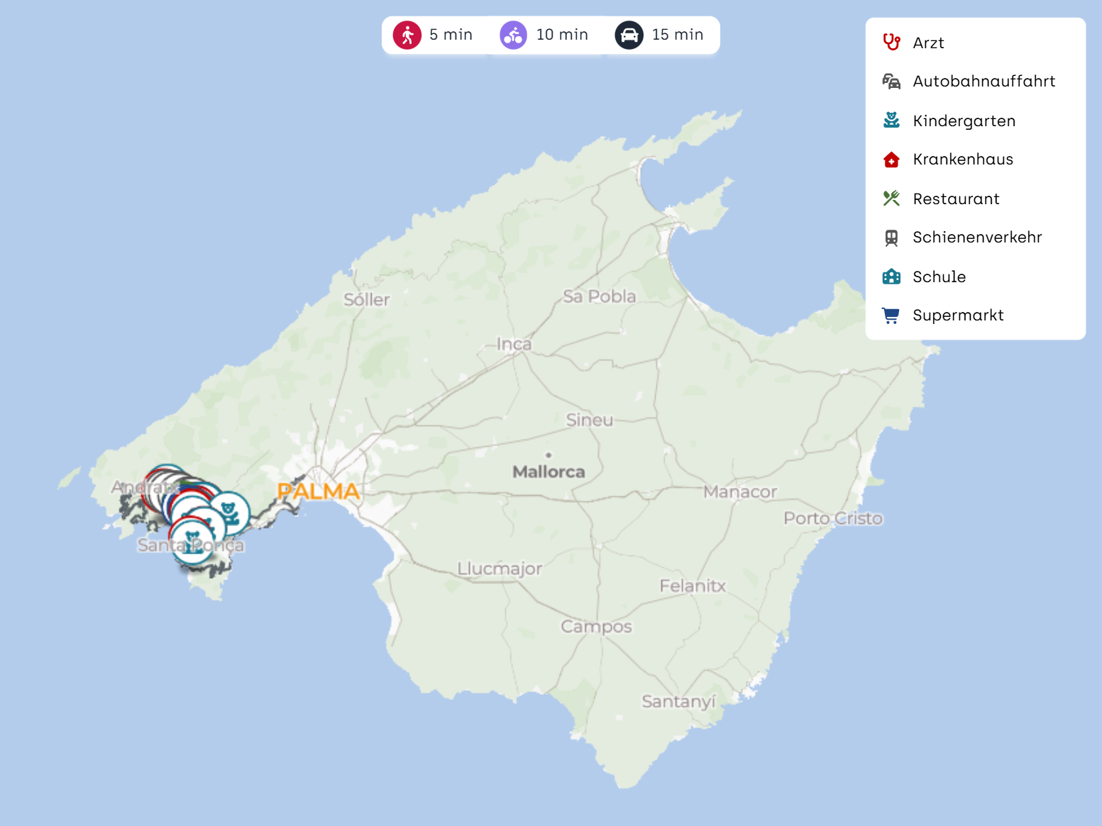Click the Arzt stethoscope icon
The width and height of the screenshot is (1102, 826).
(891, 43)
